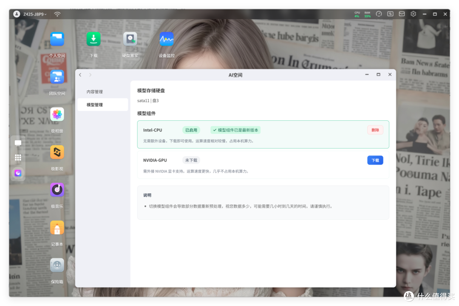
Task: Select the AI空间 icon in side dock
Action: tap(18, 173)
